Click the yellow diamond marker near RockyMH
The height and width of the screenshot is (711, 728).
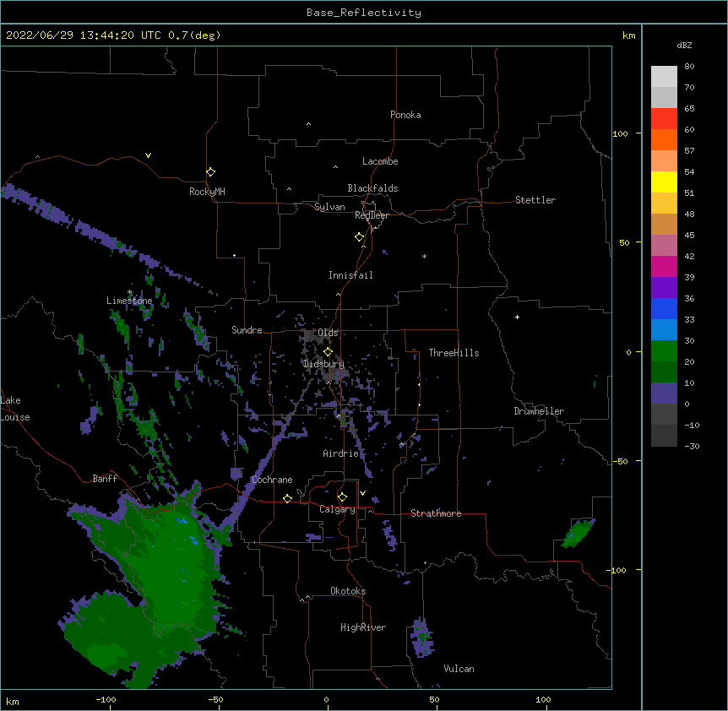click(x=211, y=172)
